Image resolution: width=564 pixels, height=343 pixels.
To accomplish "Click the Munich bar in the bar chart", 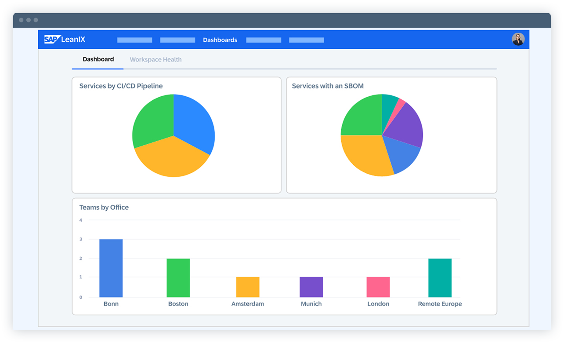I will pos(311,286).
